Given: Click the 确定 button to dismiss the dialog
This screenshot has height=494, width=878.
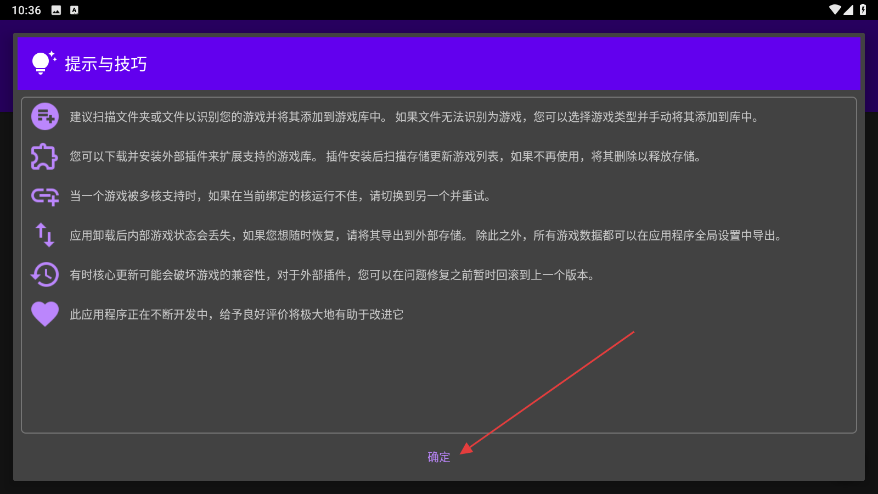Looking at the screenshot, I should 437,457.
